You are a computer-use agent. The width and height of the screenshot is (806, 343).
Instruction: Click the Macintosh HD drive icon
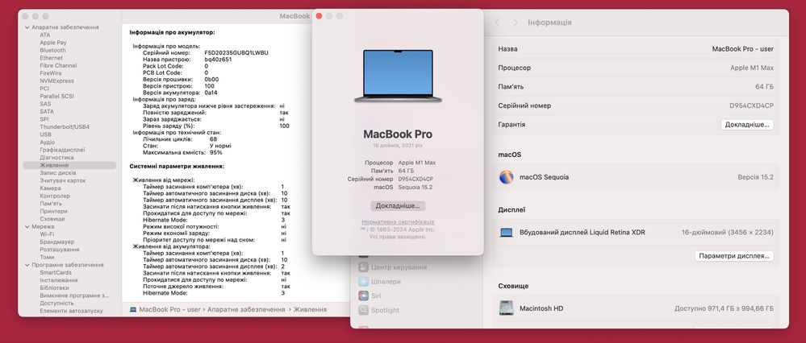507,308
